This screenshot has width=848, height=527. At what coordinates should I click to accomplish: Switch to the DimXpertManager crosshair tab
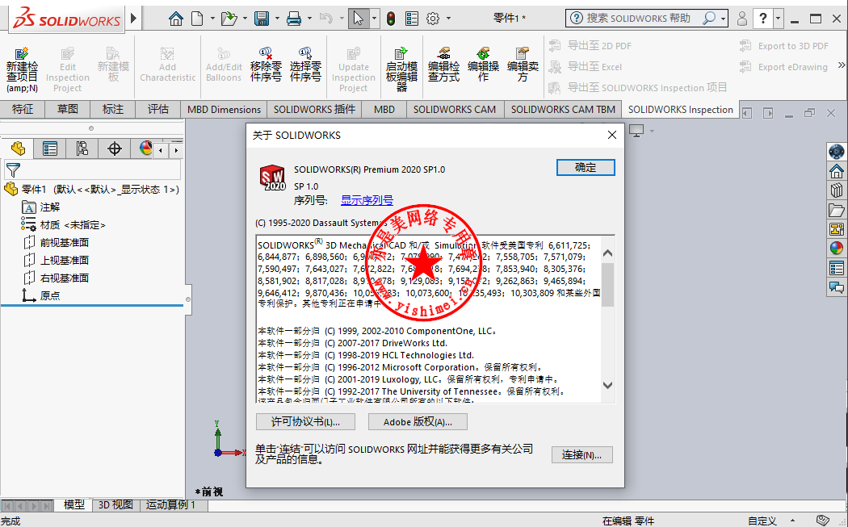click(114, 148)
